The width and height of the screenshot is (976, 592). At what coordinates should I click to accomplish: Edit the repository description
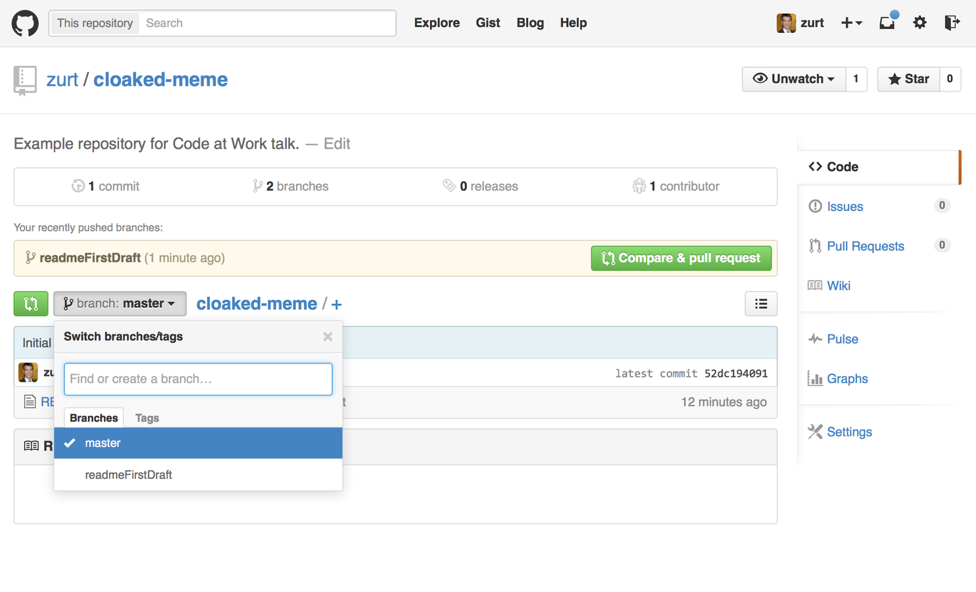337,143
